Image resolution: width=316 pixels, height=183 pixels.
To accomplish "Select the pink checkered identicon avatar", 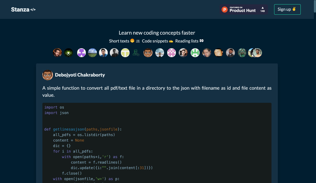I will tap(171, 53).
